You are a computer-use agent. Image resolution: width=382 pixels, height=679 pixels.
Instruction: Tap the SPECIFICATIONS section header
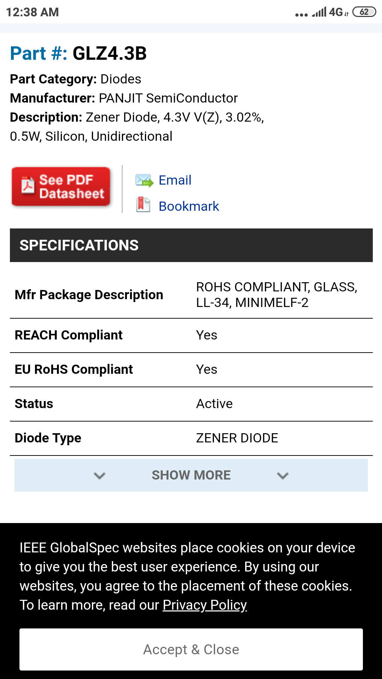pos(191,245)
